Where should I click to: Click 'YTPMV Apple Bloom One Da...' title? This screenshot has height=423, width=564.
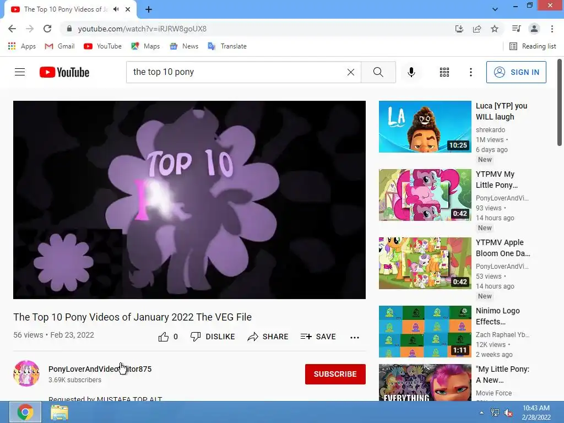point(503,248)
